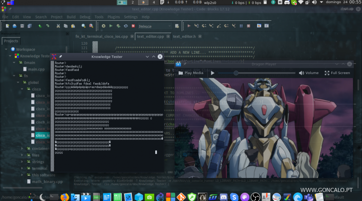Switch to virtual desktop 2 in top panel
This screenshot has height=201, width=362.
pyautogui.click(x=133, y=2)
